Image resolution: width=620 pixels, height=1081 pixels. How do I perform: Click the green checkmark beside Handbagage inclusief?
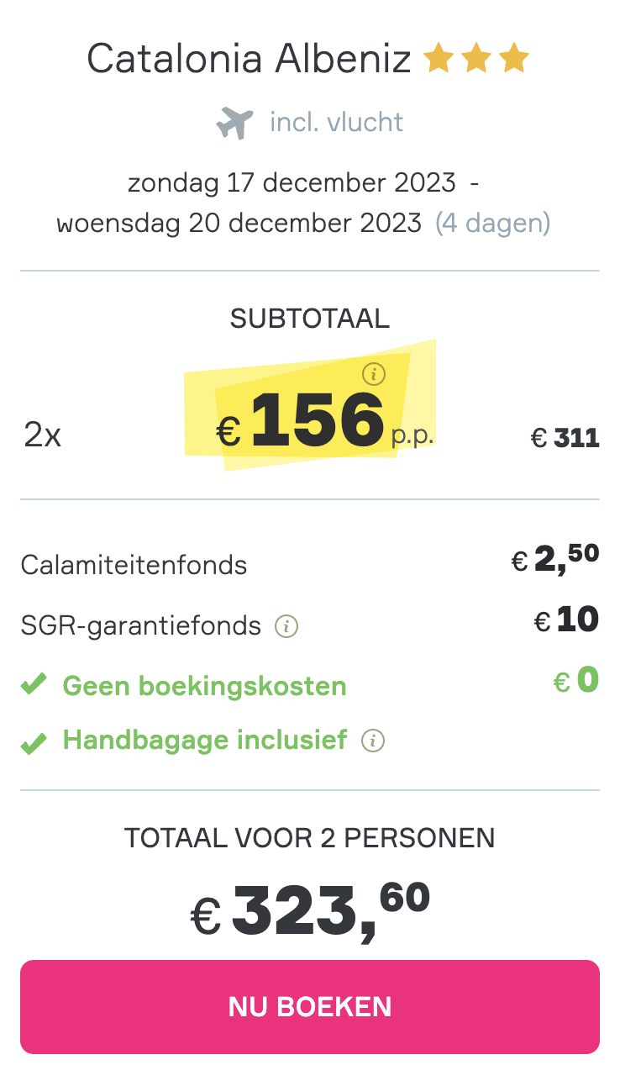pos(34,742)
